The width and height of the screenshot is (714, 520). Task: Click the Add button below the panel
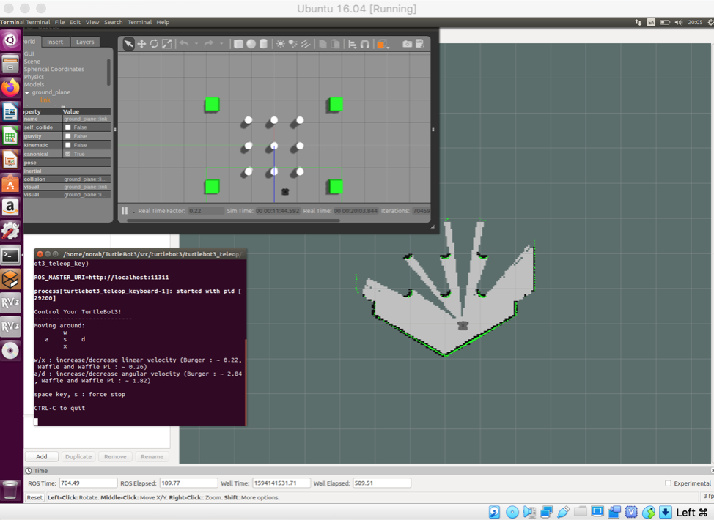point(41,456)
